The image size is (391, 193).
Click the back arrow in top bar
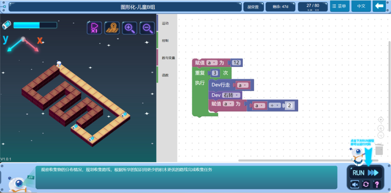coord(379,6)
